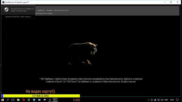Open File Explorer from the taskbar

point(18,100)
